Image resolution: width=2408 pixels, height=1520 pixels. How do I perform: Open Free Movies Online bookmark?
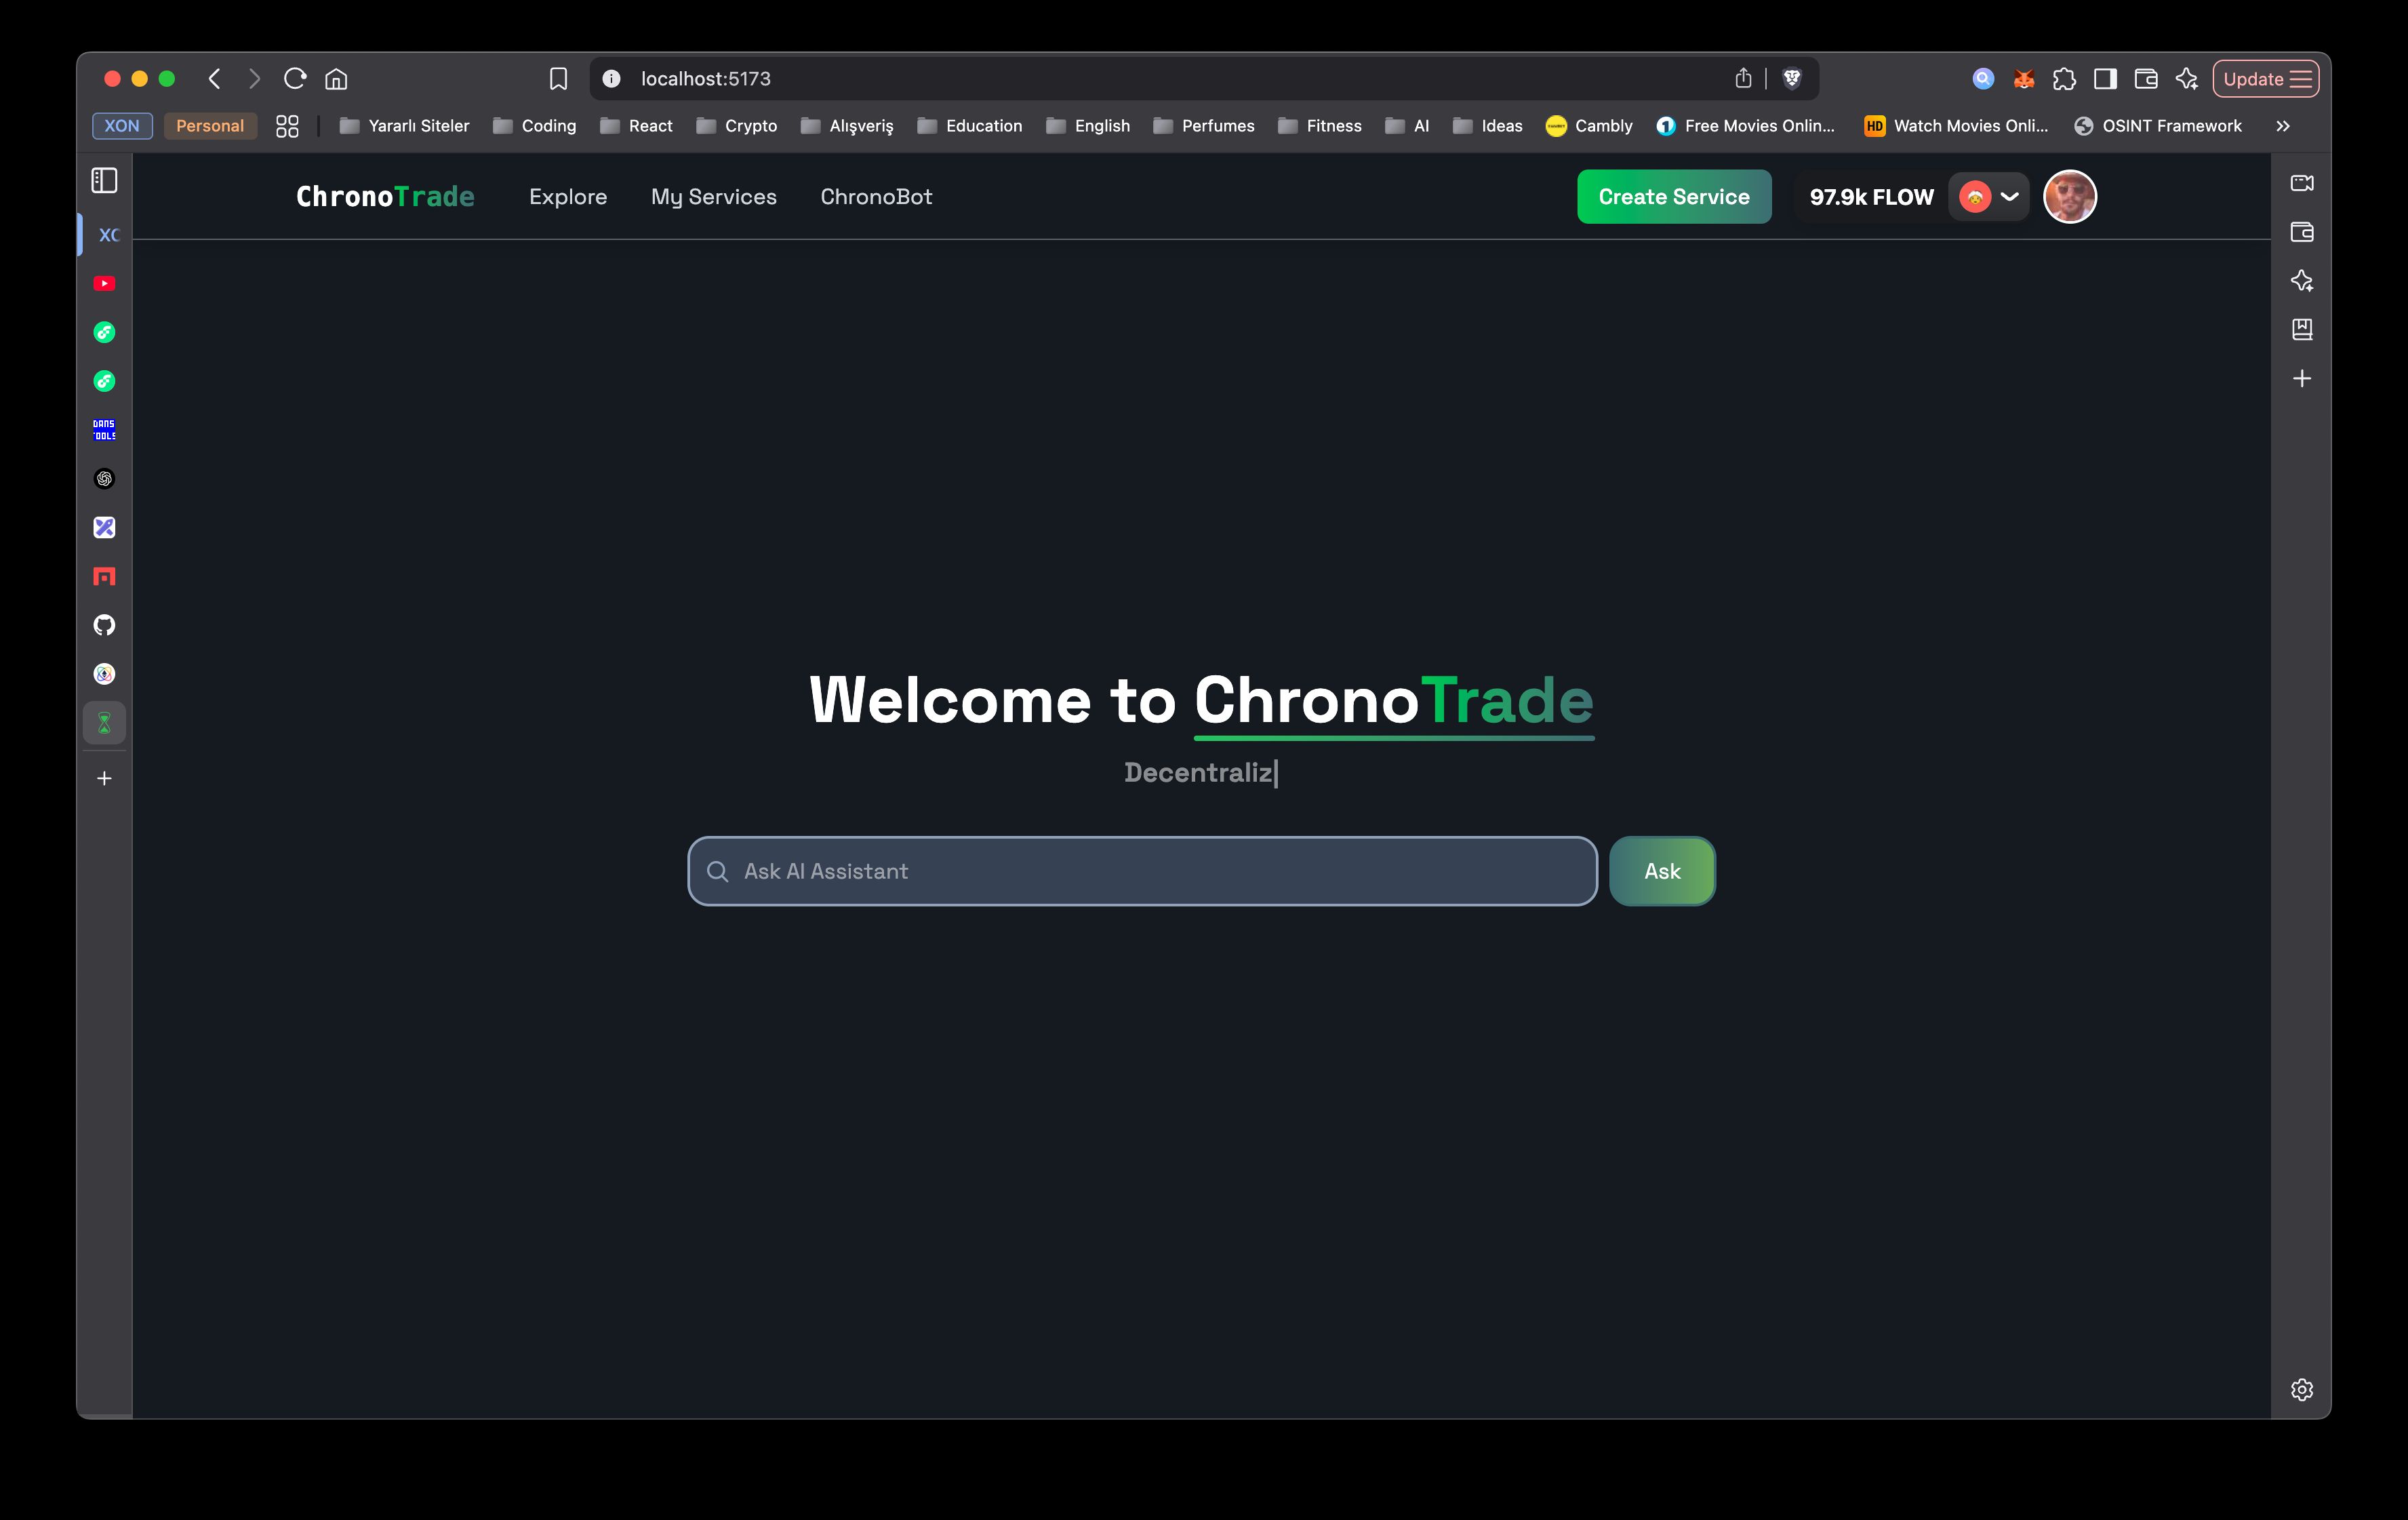click(x=1746, y=126)
